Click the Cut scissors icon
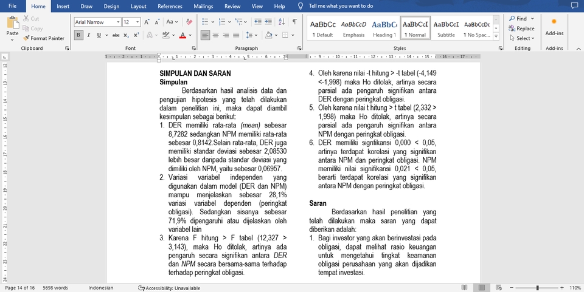The width and height of the screenshot is (584, 292). (26, 19)
